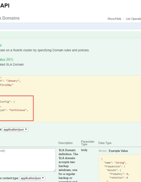Open the parameter content type application/json dropdown
The image size is (141, 182).
pyautogui.click(x=32, y=178)
